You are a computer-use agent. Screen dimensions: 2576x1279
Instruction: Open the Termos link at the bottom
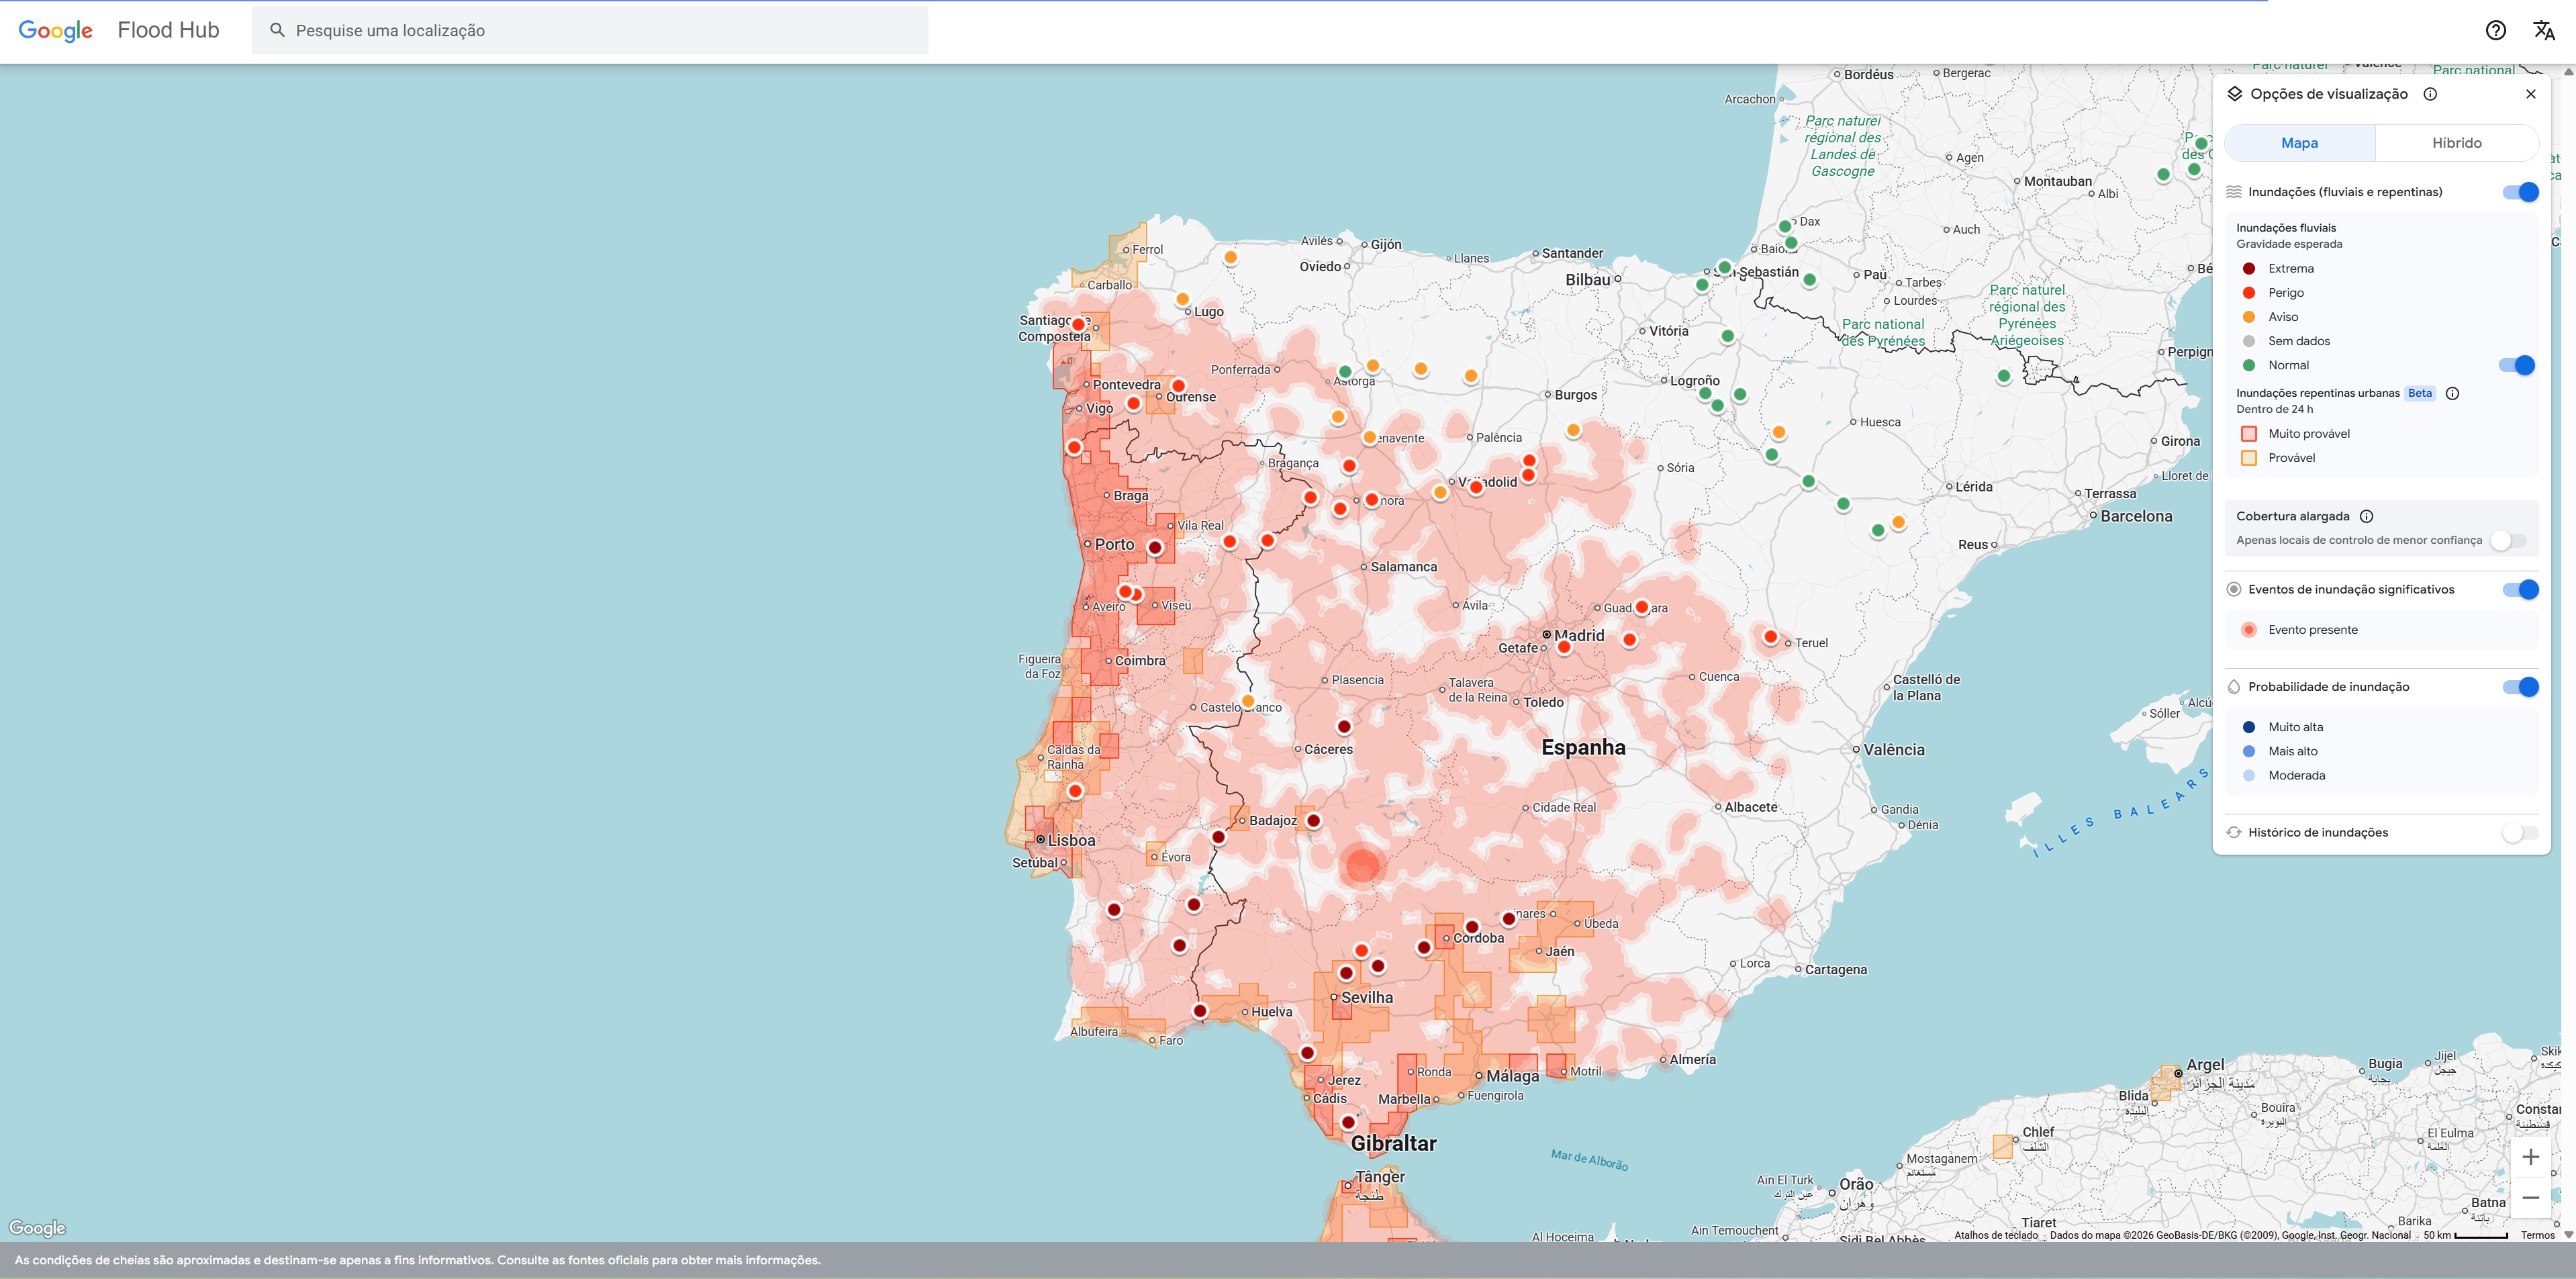tap(2537, 1235)
